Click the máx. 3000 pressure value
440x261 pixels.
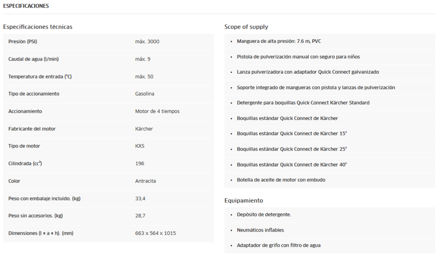147,42
